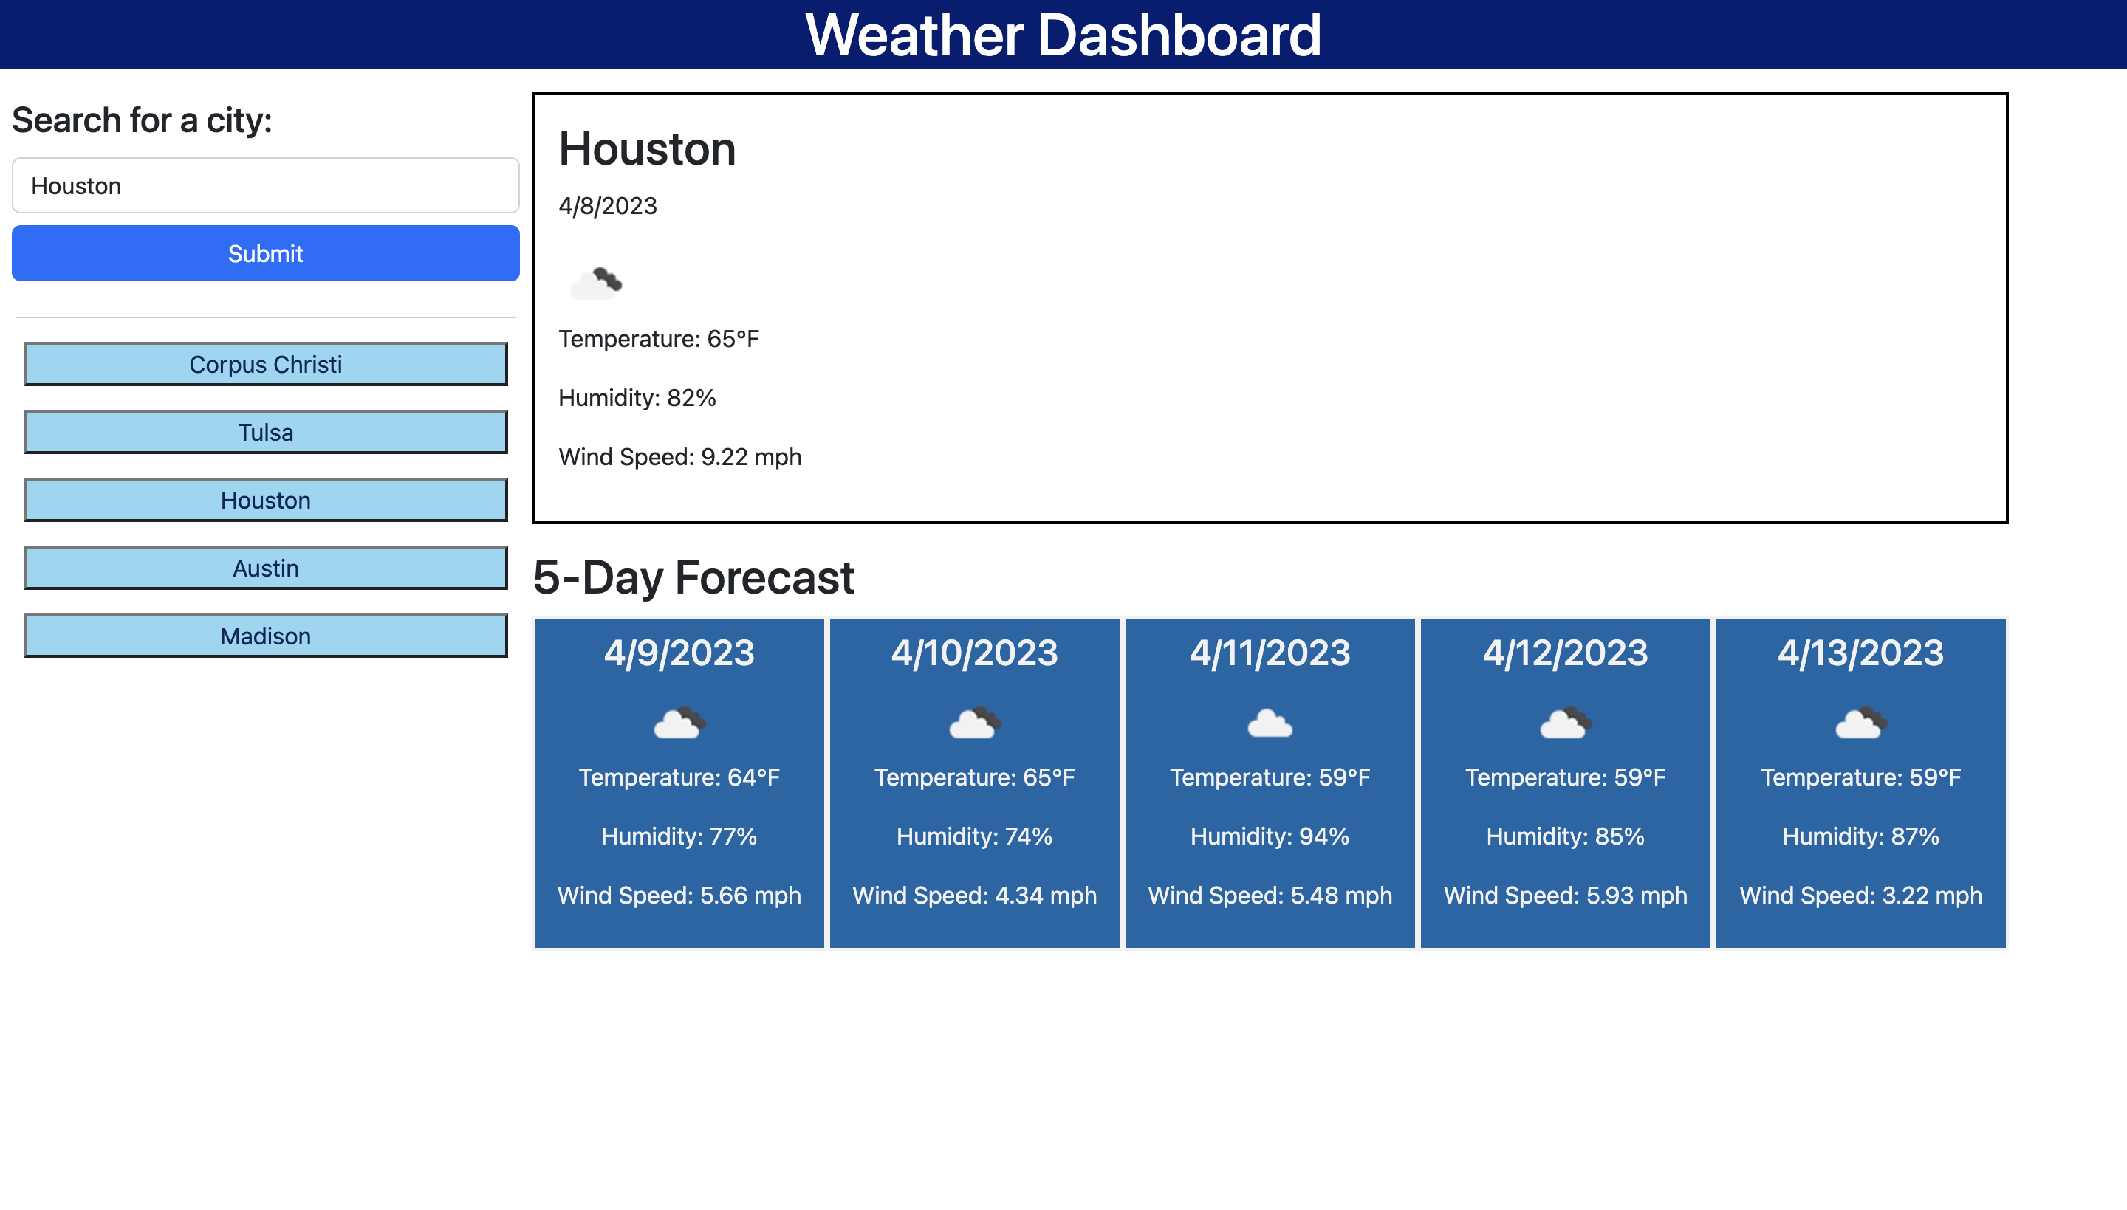Screen dimensions: 2127x1210
Task: Focus the city search input field
Action: click(x=265, y=185)
